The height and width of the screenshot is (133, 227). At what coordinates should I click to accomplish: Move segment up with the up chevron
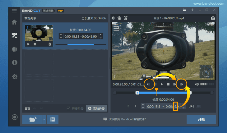35,108
